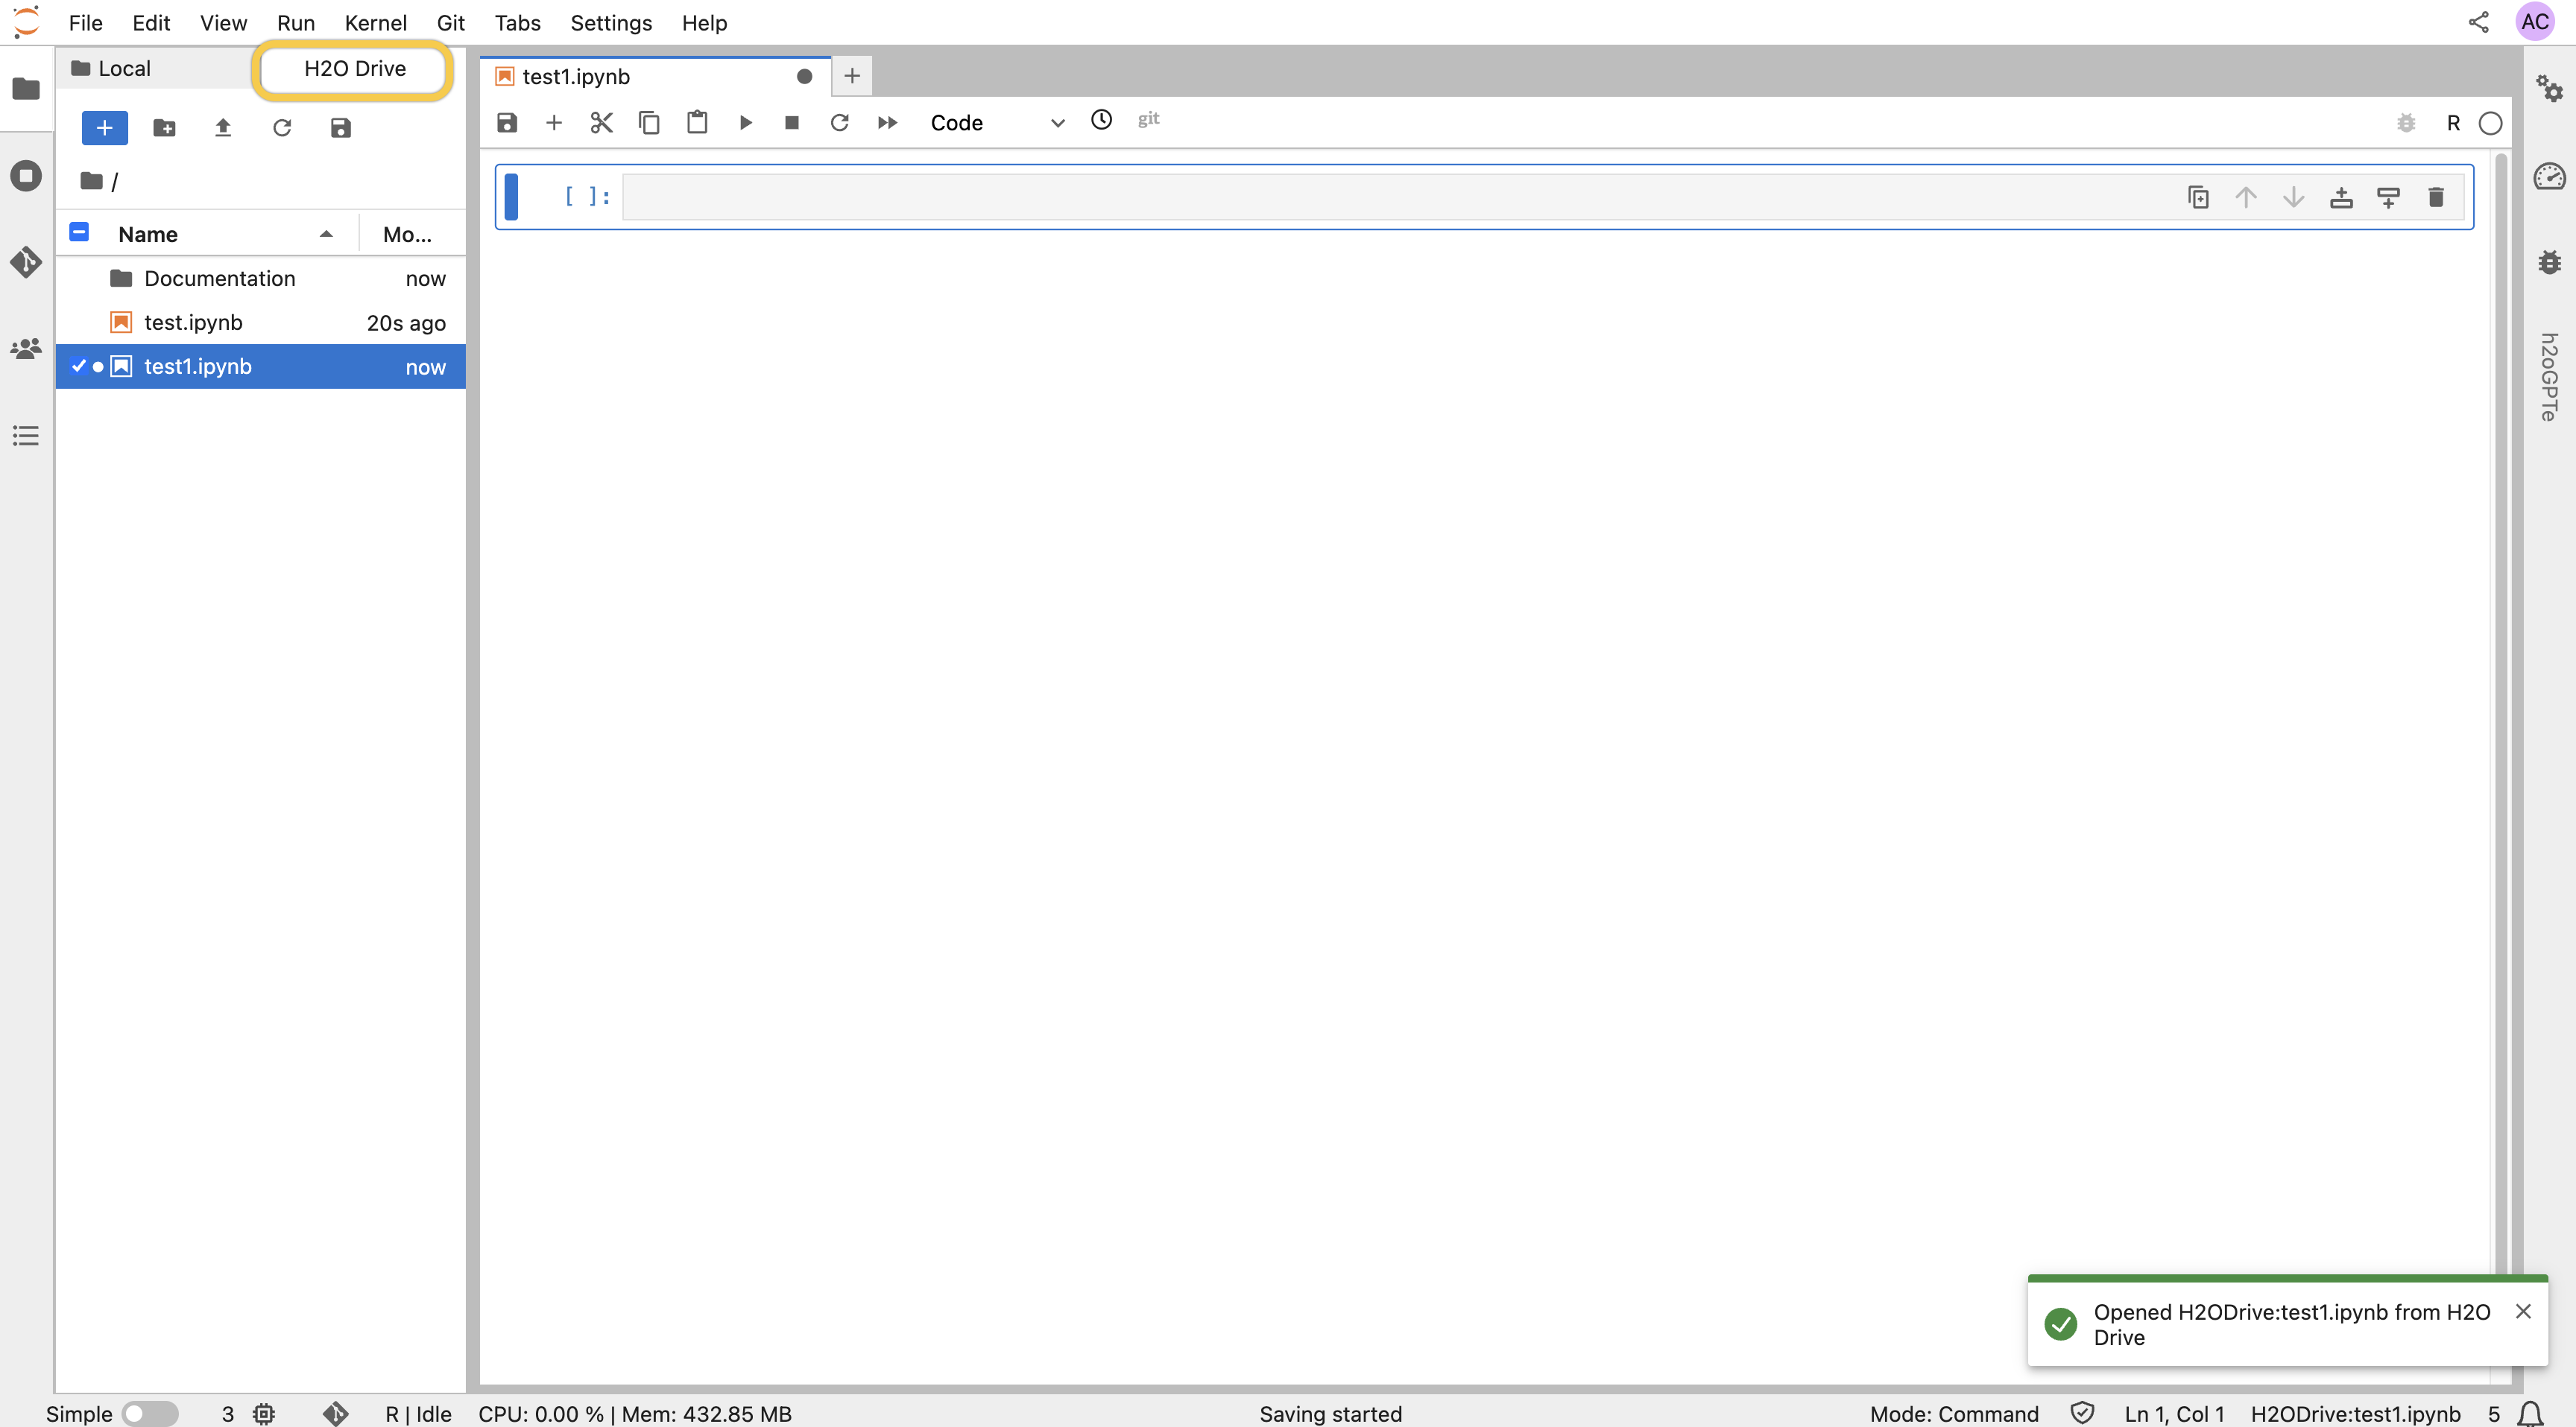Save the notebook with the toolbar save icon
This screenshot has width=2576, height=1427.
507,123
